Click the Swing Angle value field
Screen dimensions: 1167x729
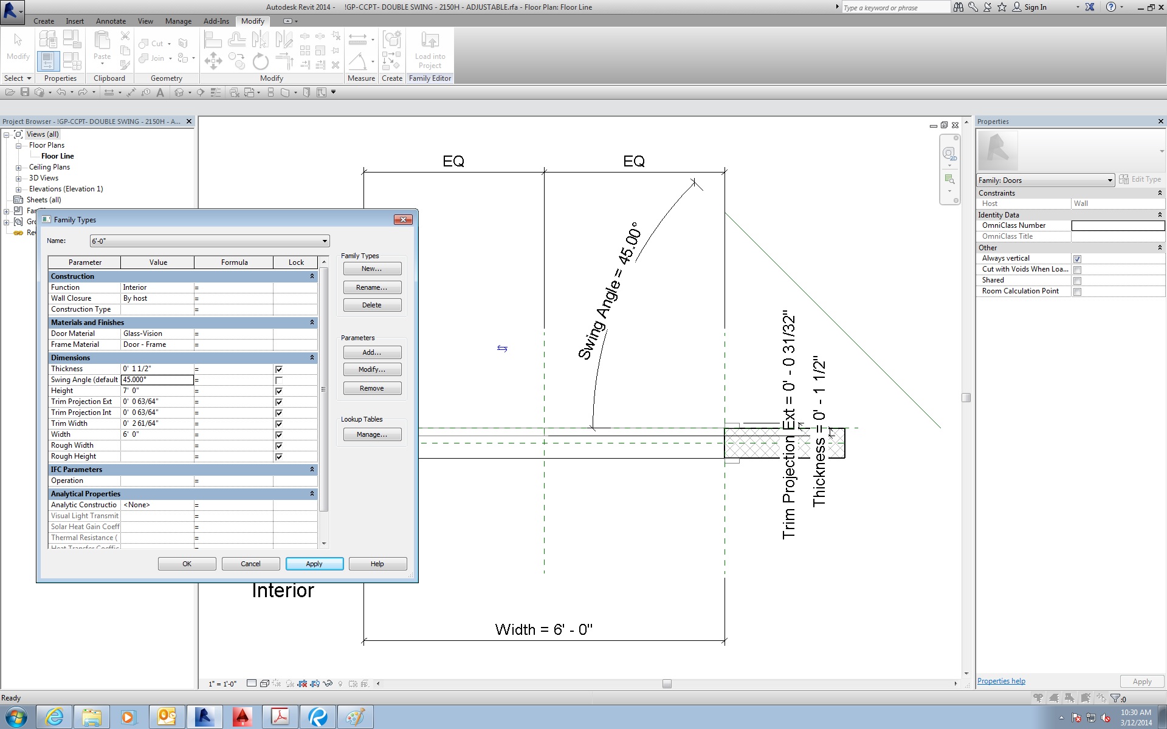pos(157,380)
